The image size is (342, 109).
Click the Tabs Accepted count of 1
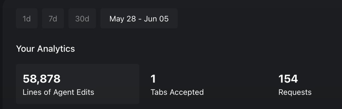(153, 79)
